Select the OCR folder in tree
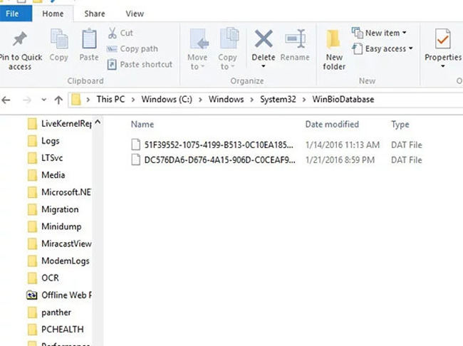Image resolution: width=463 pixels, height=346 pixels. [43, 278]
